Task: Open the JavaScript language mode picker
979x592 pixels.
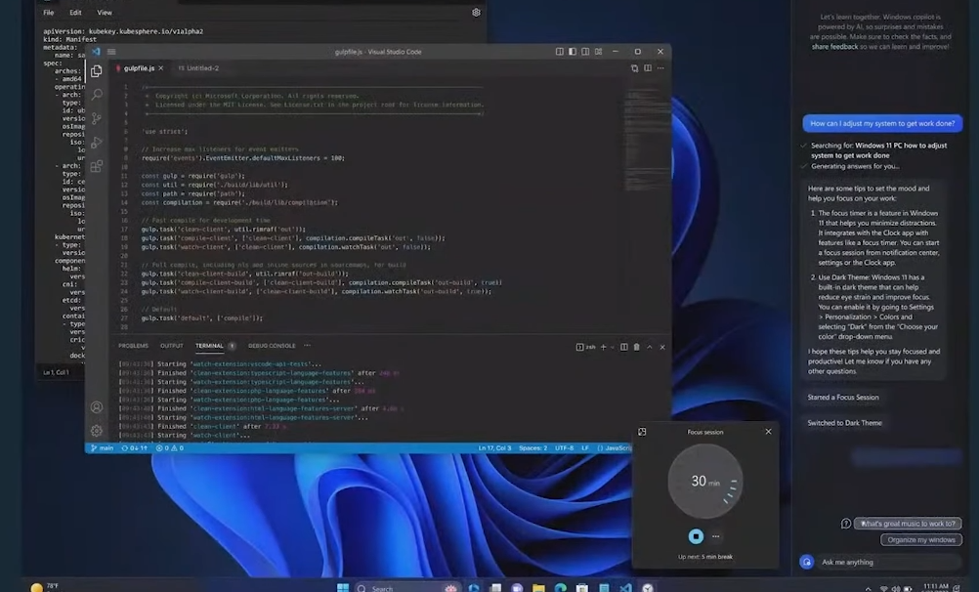Action: click(x=615, y=447)
